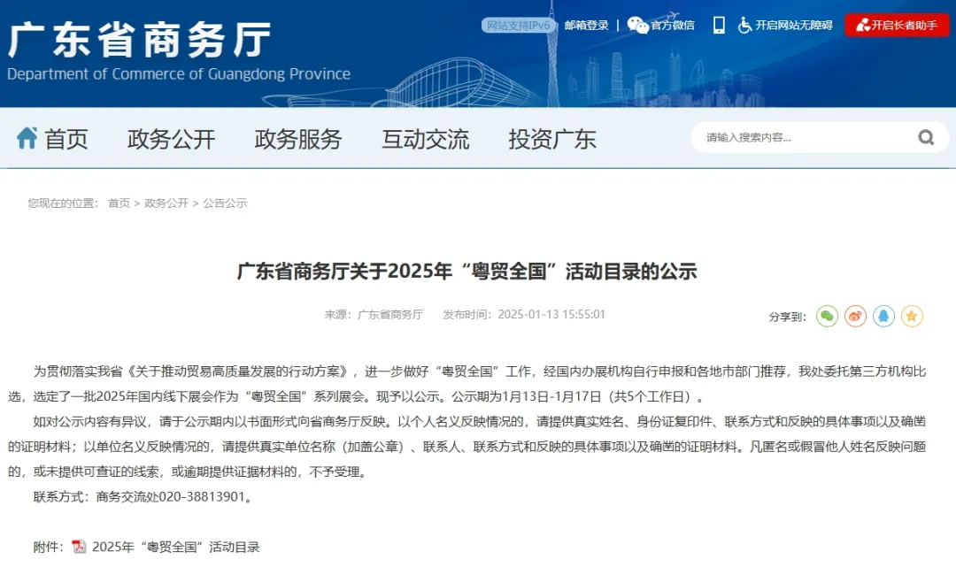Switch to the 投资广东 tab
The height and width of the screenshot is (567, 956).
pyautogui.click(x=552, y=139)
